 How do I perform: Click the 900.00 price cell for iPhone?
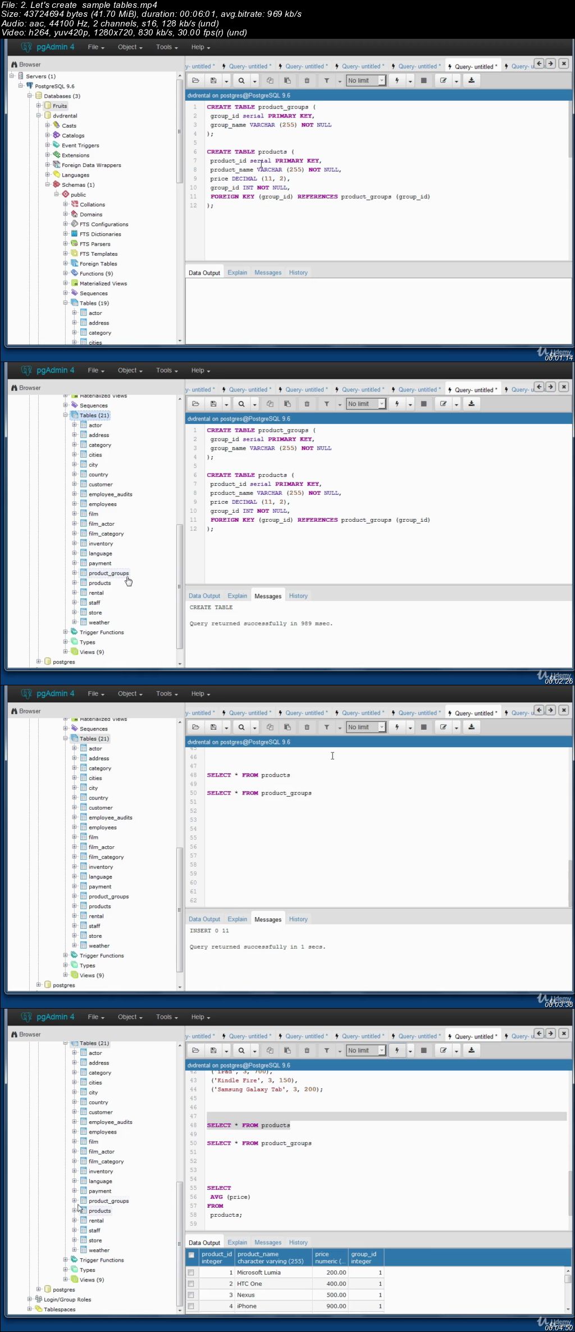coord(330,1306)
